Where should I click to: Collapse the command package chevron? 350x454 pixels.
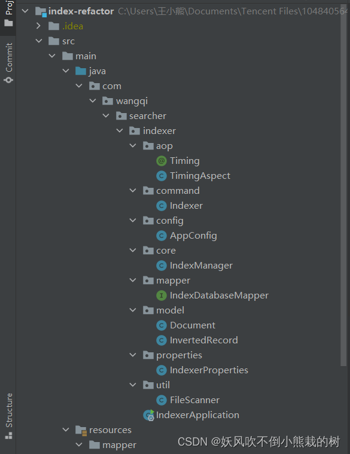[x=133, y=191]
